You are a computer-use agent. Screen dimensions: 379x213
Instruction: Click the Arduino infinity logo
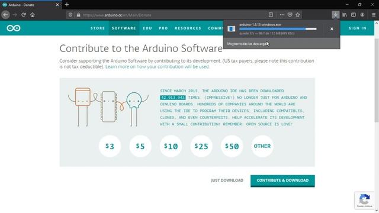[14, 28]
